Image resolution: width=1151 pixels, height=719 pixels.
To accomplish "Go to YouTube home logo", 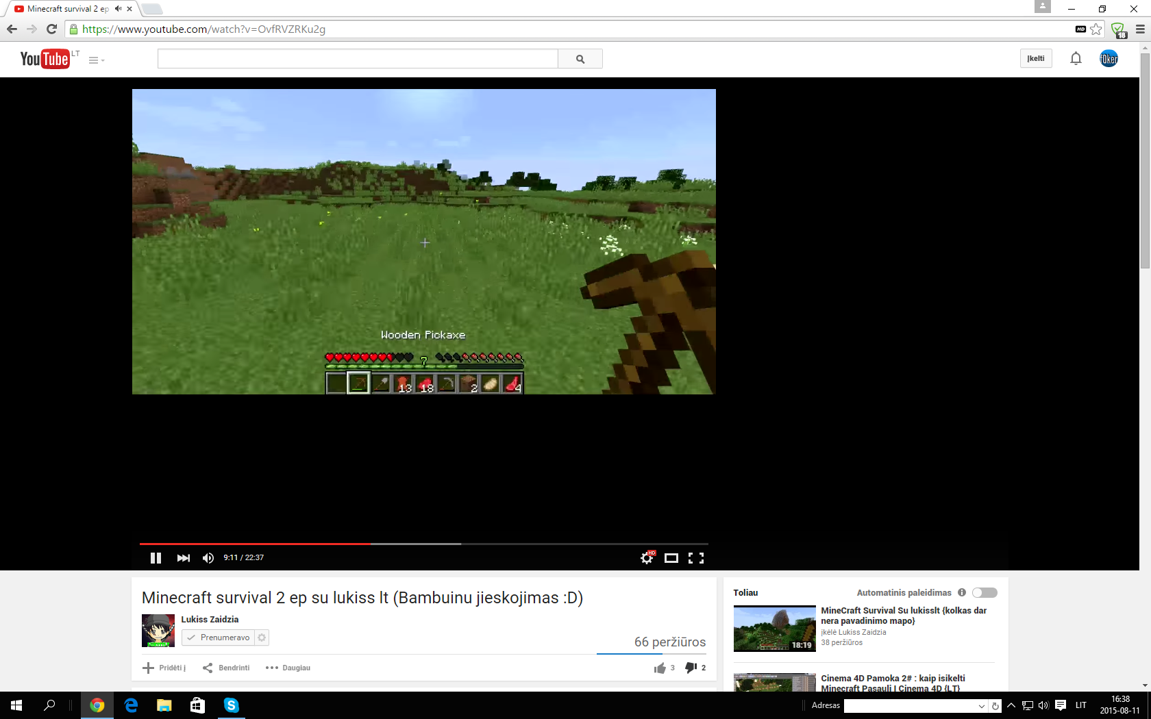I will coord(45,59).
